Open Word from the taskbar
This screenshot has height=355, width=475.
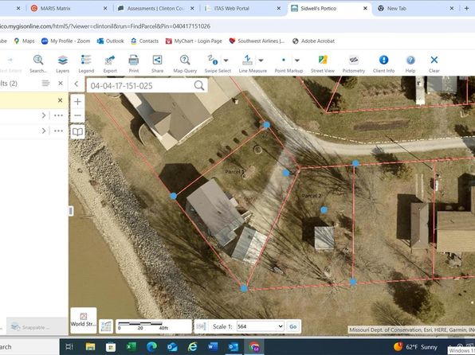[213, 346]
